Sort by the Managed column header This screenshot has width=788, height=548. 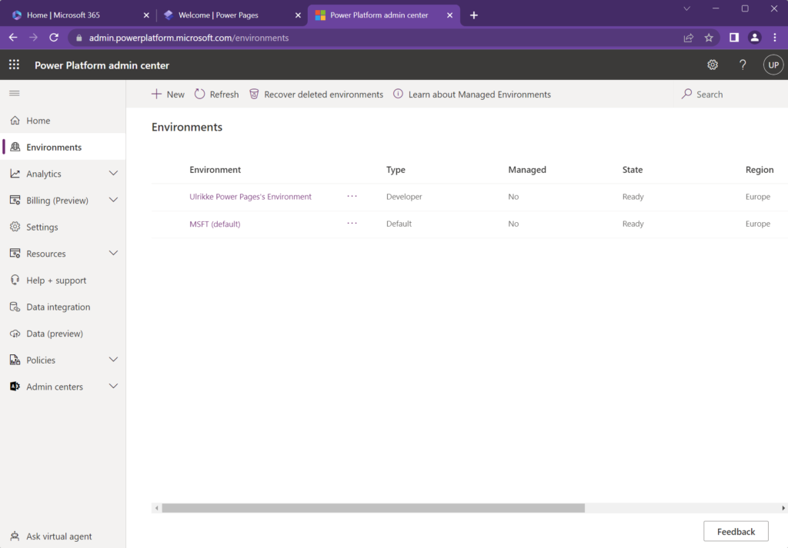(x=526, y=170)
